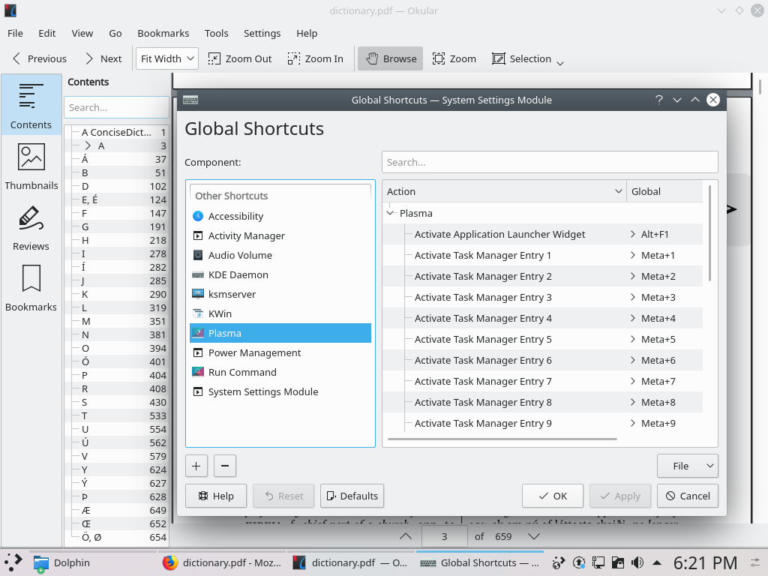Go to previous page with up chevron

pos(406,536)
